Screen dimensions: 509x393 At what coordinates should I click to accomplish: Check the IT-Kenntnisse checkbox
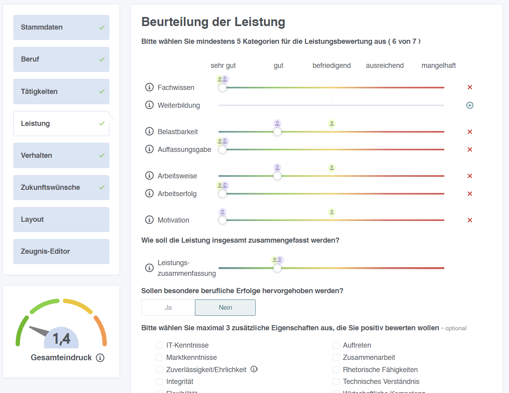point(159,345)
